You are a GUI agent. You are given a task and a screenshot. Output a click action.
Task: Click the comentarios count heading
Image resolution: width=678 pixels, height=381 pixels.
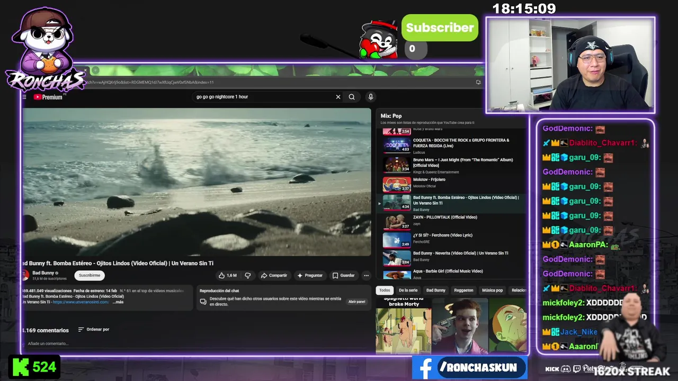[x=46, y=330]
